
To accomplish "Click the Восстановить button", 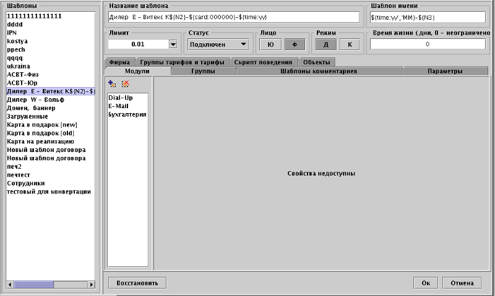I will [137, 283].
